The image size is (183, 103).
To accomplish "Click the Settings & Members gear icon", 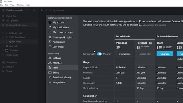I will pyautogui.click(x=3, y=25).
